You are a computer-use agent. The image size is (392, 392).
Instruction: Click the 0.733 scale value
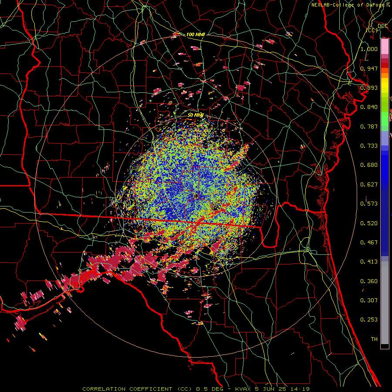[x=369, y=146]
